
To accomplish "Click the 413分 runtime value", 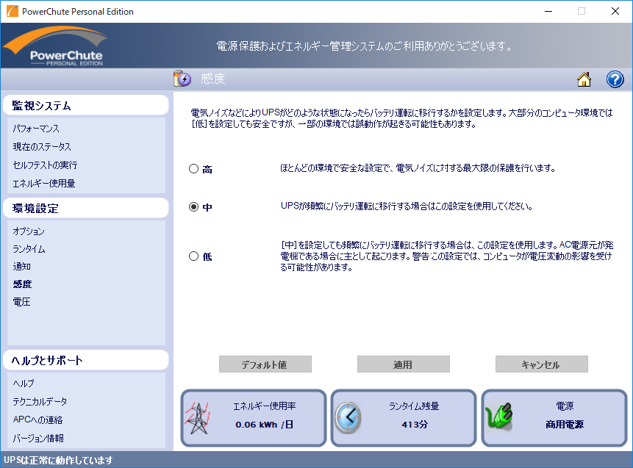I will (415, 425).
